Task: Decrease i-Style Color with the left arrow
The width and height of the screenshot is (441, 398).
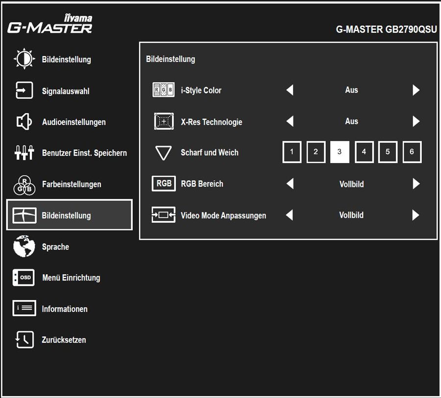Action: (290, 90)
